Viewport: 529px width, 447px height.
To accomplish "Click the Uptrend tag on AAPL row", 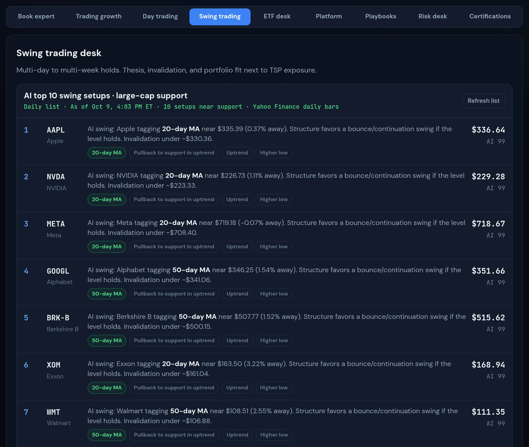I will pyautogui.click(x=237, y=153).
